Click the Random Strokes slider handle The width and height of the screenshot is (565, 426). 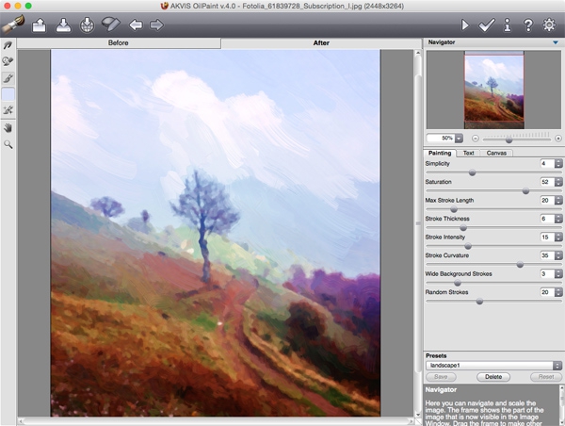479,302
